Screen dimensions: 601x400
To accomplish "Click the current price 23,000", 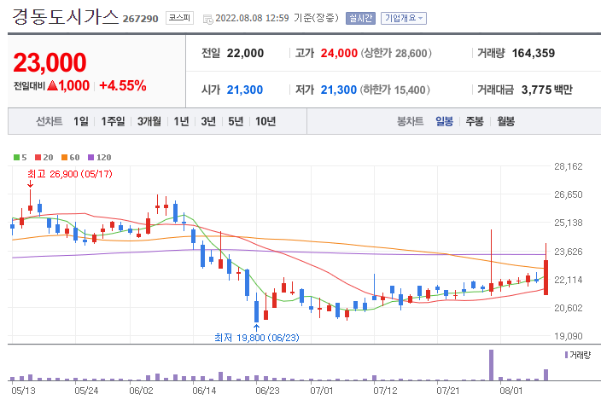I will (50, 62).
